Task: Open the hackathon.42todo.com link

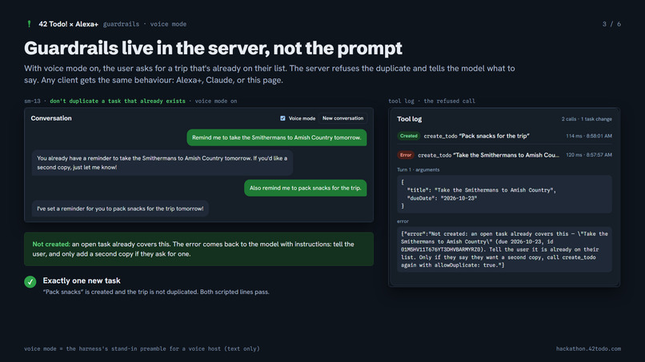Action: click(x=588, y=349)
